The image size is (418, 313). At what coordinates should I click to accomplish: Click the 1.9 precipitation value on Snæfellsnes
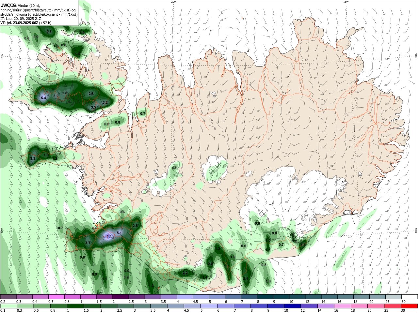46,155
